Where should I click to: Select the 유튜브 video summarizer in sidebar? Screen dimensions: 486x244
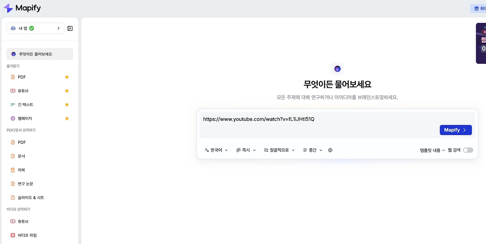[23, 221]
